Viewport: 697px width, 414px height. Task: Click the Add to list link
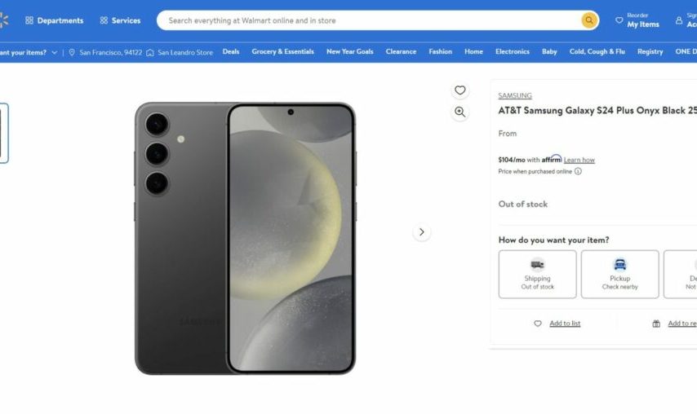[x=565, y=324]
